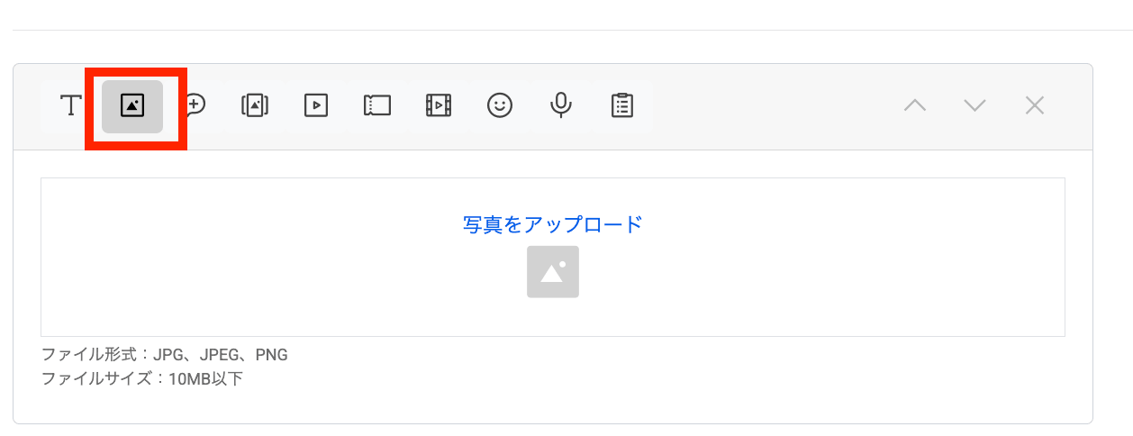Select the smiley sticker icon
Screen dimensions: 1133x436
coord(500,106)
